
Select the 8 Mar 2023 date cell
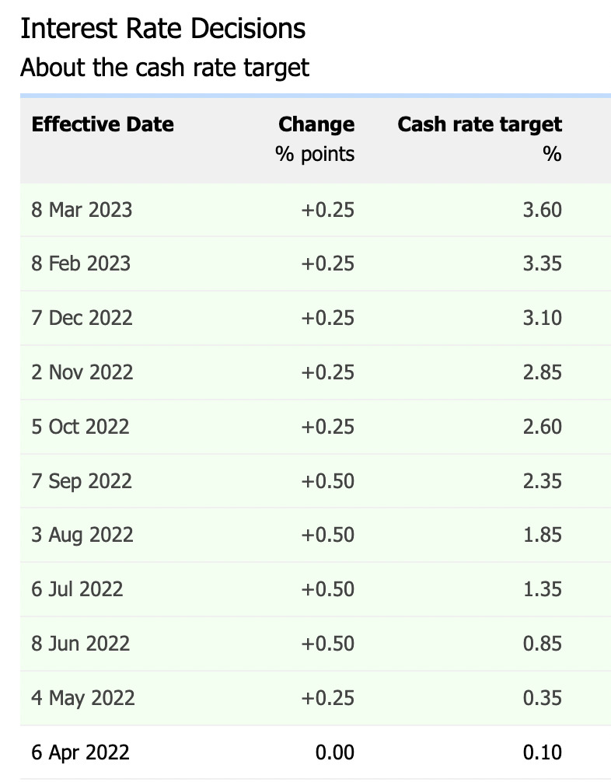82,210
